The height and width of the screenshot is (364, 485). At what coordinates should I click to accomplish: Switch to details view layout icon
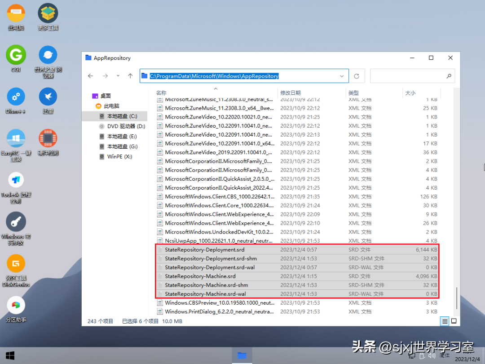(445, 321)
